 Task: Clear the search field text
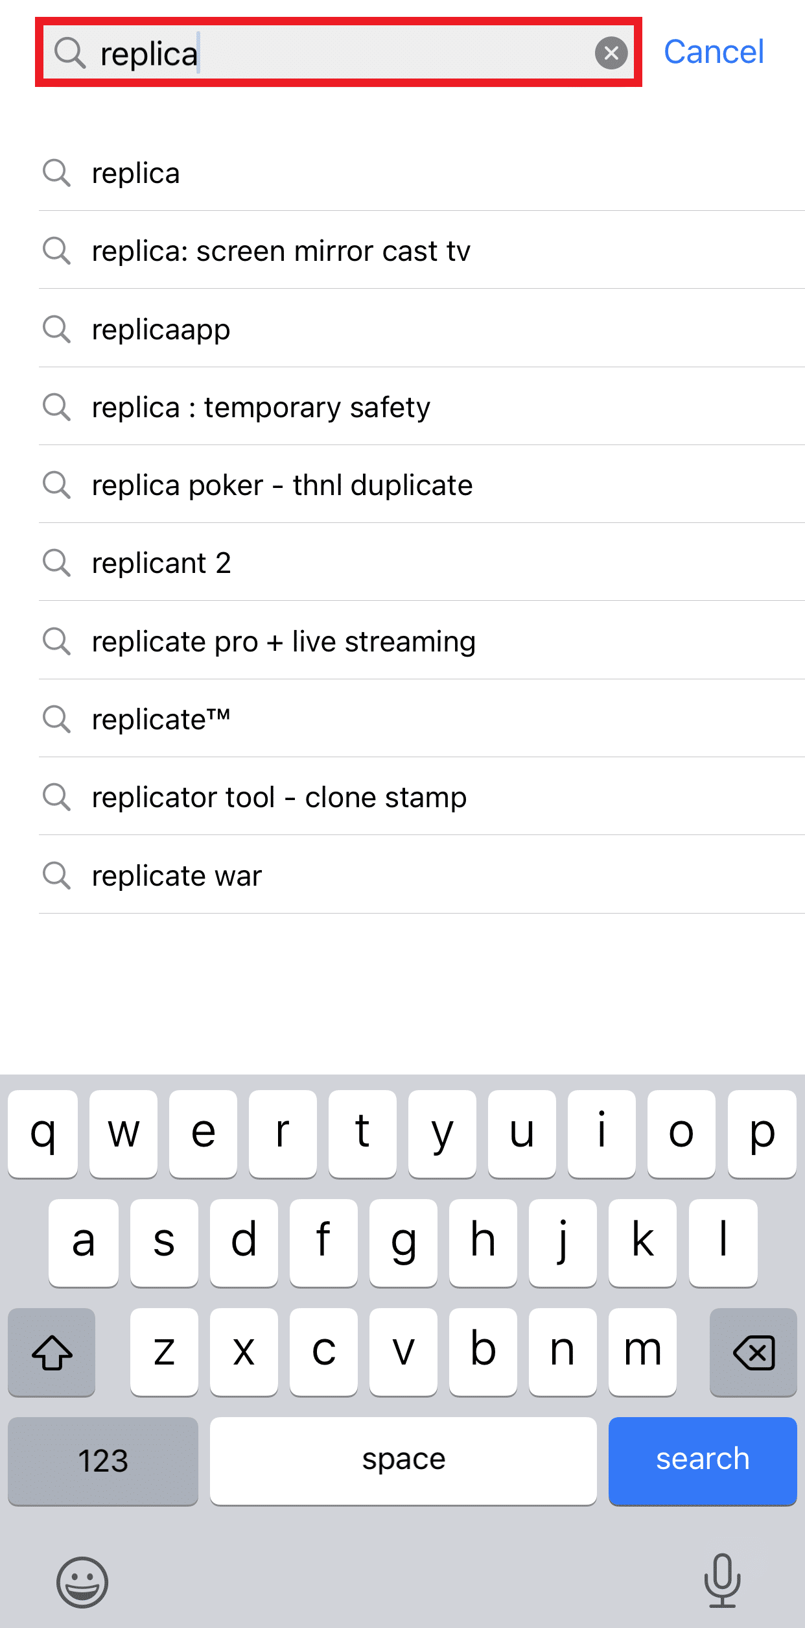tap(611, 53)
